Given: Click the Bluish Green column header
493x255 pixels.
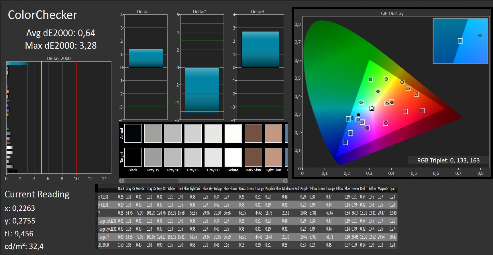Looking at the screenshot, I should pos(246,189).
